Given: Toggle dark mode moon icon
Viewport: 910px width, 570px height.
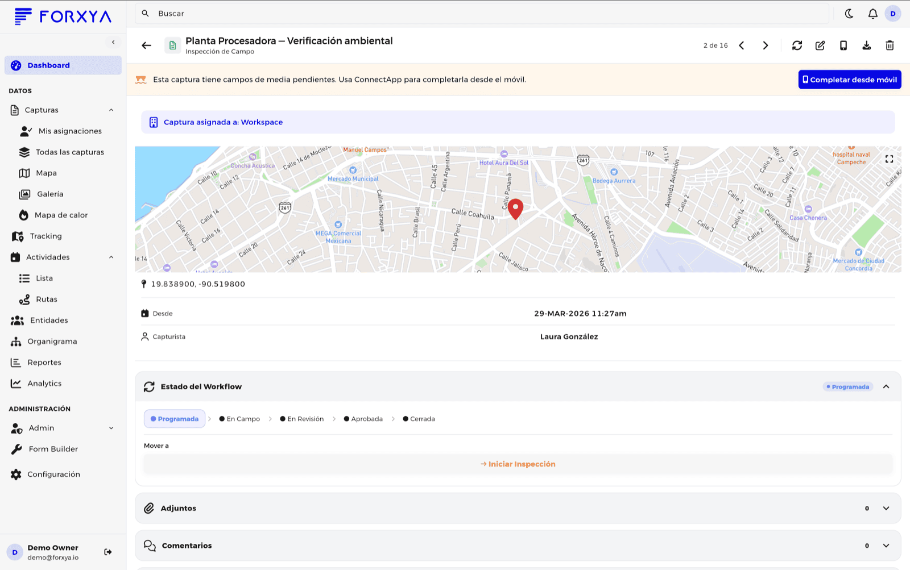Looking at the screenshot, I should click(x=849, y=14).
